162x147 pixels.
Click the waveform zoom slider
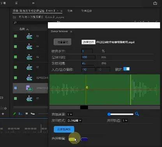(x=120, y=114)
